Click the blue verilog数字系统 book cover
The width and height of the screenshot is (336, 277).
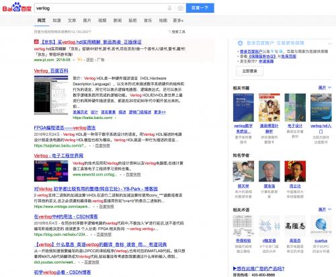click(243, 108)
